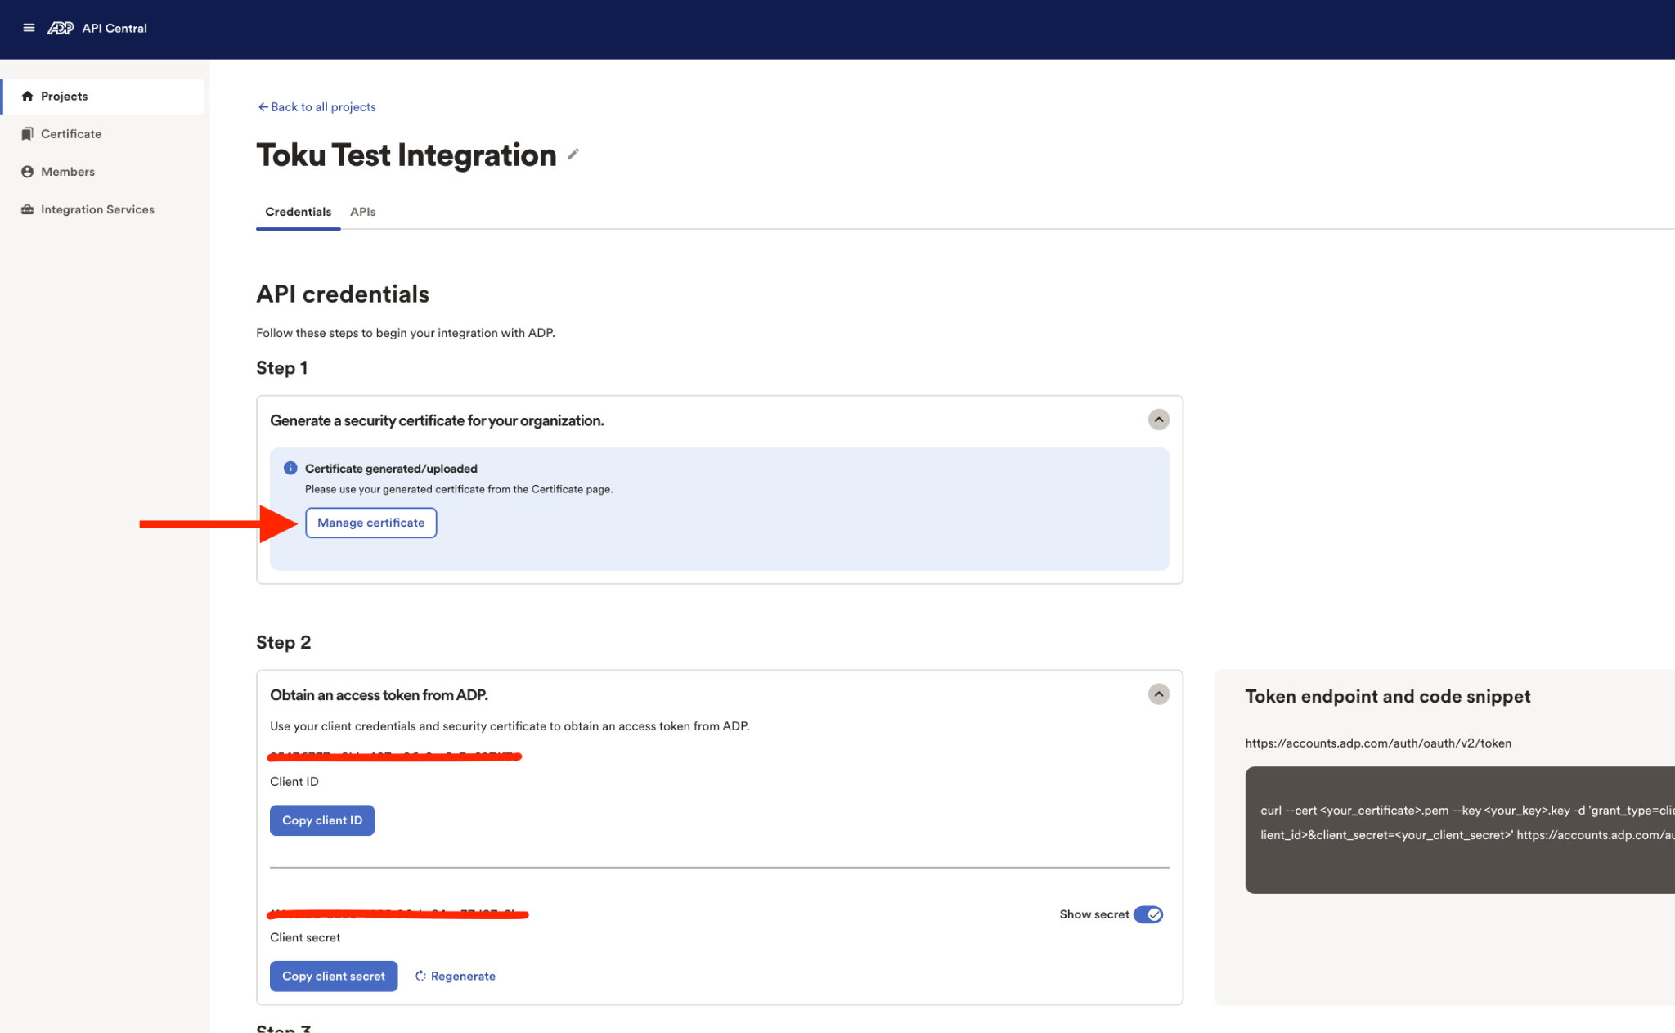Viewport: 1675px width, 1033px height.
Task: Click the Members person icon
Action: [27, 172]
